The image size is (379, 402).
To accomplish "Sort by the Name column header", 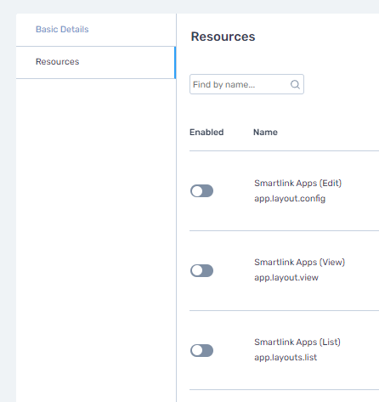I will [x=265, y=133].
